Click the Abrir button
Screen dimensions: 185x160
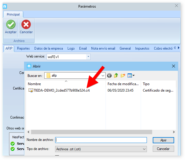(163, 140)
